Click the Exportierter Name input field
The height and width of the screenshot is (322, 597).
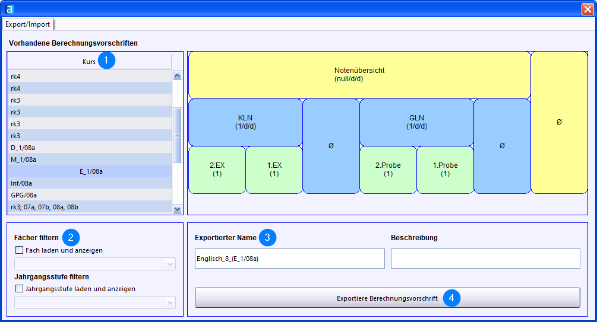pyautogui.click(x=290, y=259)
